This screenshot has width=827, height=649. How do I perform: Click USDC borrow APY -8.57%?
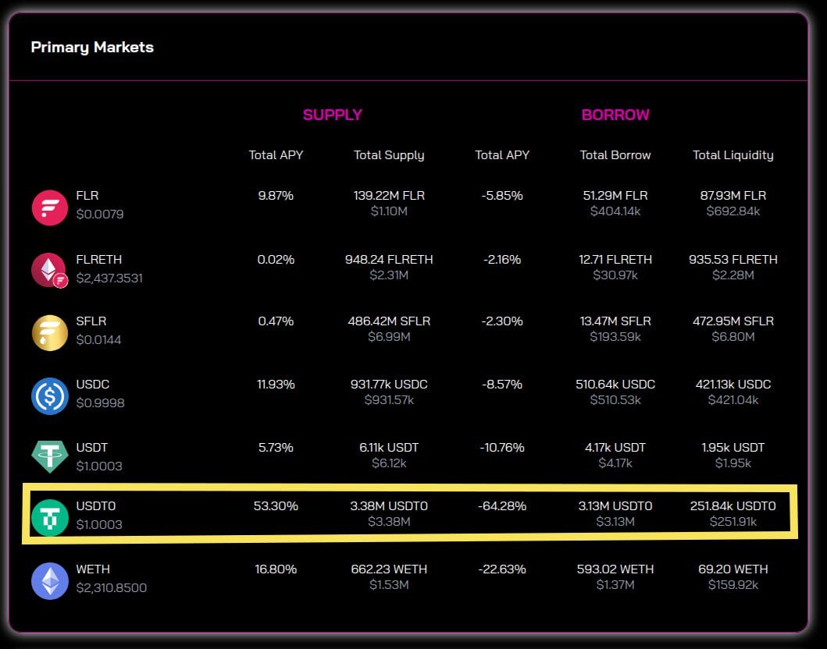(x=502, y=385)
